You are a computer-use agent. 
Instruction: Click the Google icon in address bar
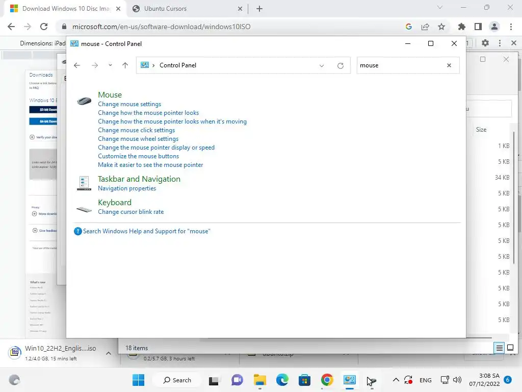click(408, 27)
